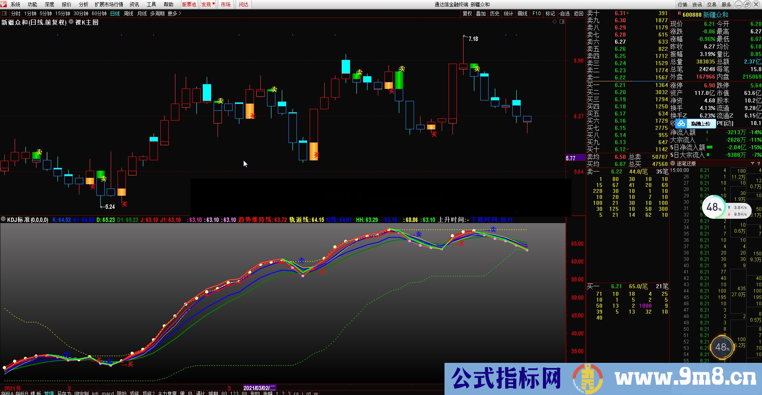Click the 返回 return button
This screenshot has width=762, height=395.
point(579,13)
